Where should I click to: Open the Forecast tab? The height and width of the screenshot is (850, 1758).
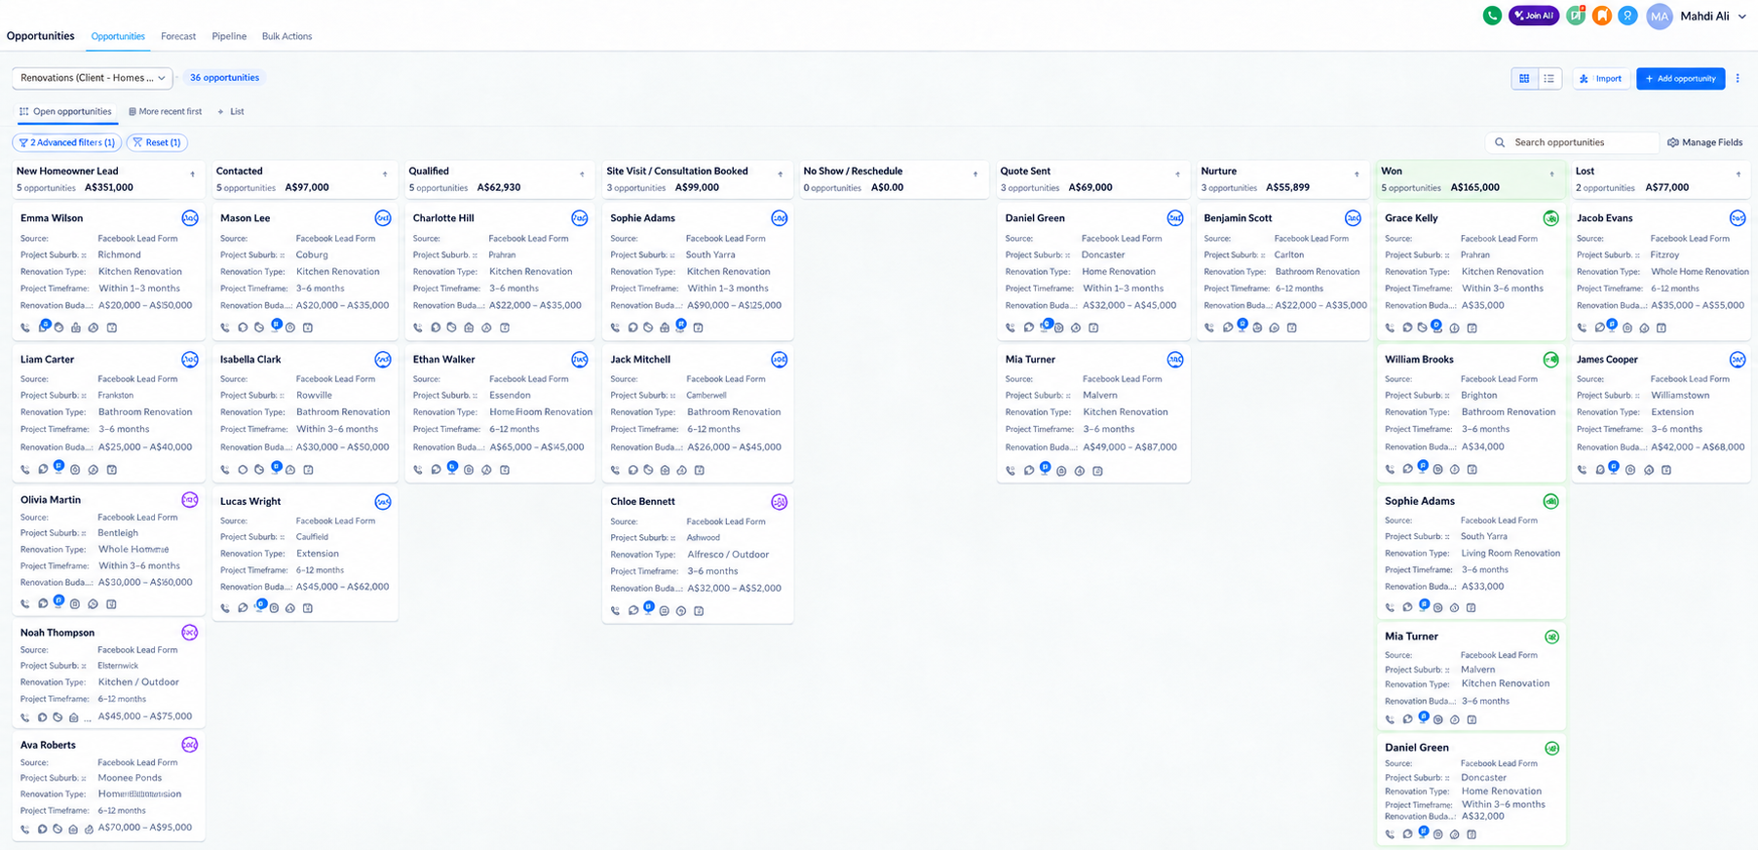click(x=178, y=36)
